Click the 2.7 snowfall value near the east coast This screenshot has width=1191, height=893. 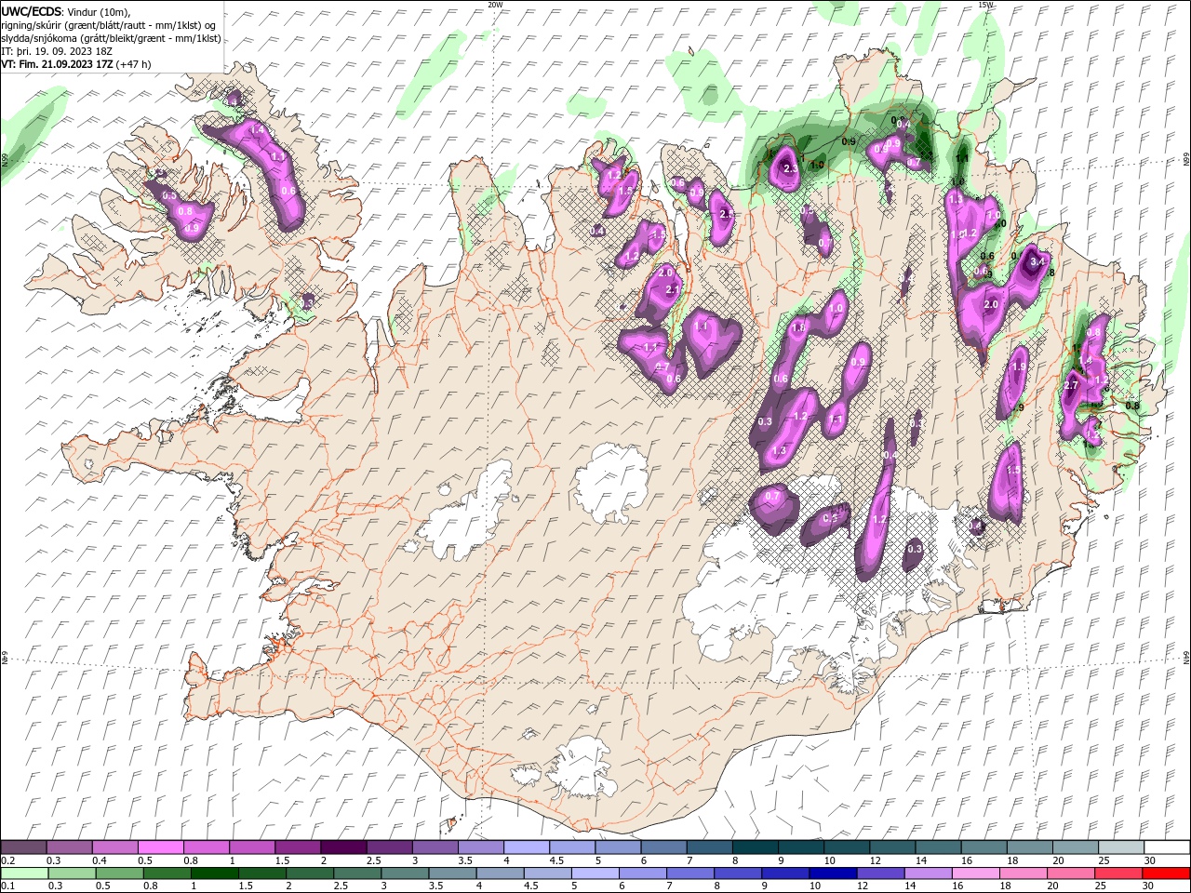coord(1070,385)
